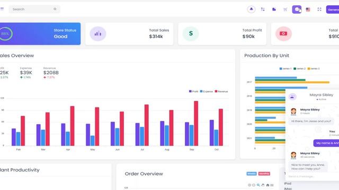
Task: Click the "Hi there, I'm Jesse and you?" message
Action: [x=311, y=121]
